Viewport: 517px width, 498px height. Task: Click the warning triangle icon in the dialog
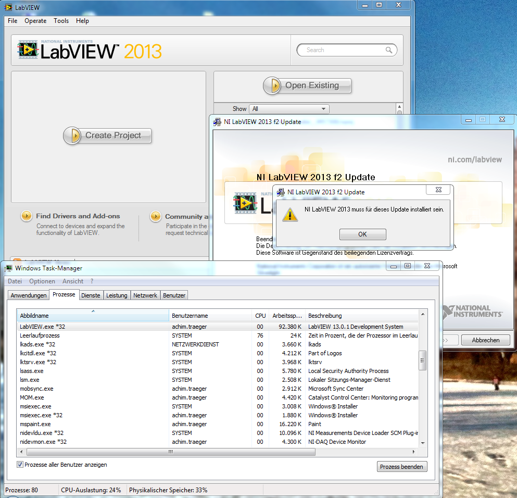click(x=290, y=215)
